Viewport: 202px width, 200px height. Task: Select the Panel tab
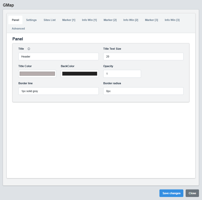pos(15,20)
